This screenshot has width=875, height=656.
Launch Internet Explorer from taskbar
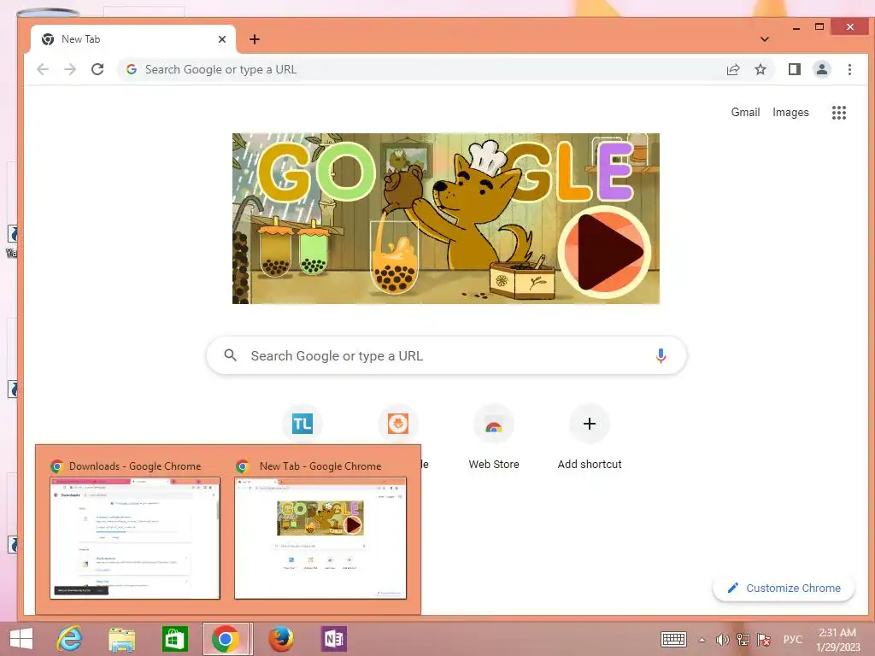pos(69,639)
